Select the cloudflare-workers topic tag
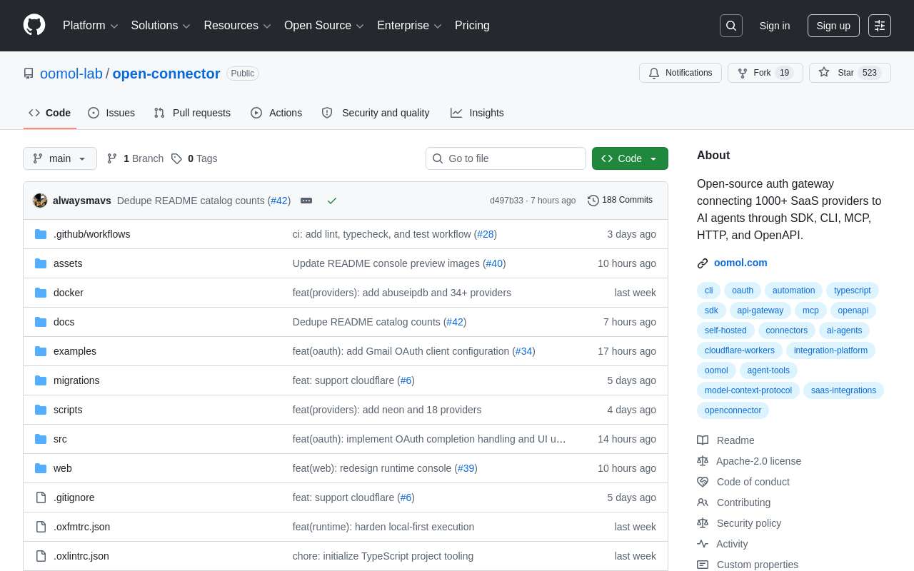Screen dimensions: 914x571 click(x=740, y=350)
